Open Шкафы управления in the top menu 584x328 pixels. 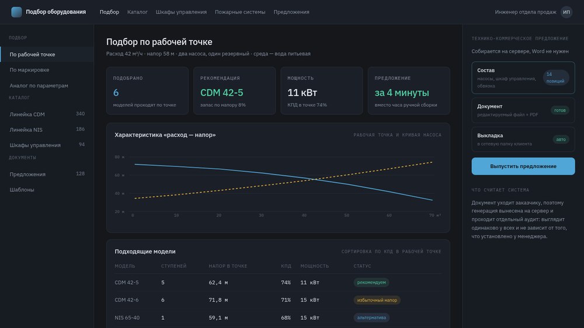(181, 12)
